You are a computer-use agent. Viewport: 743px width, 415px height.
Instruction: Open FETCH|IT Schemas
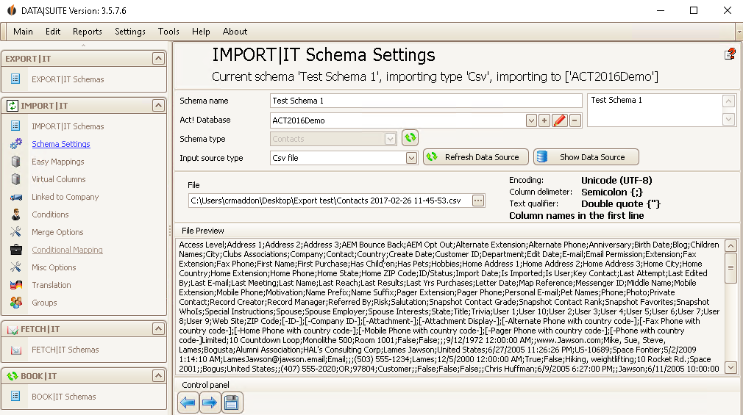pos(65,350)
